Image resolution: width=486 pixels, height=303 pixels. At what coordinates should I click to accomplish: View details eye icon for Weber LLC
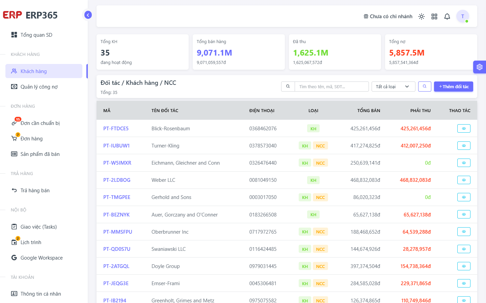[464, 180]
